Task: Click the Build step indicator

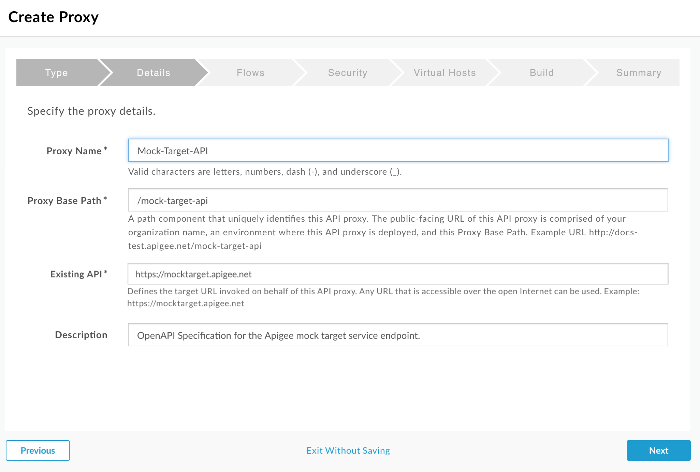Action: click(541, 72)
